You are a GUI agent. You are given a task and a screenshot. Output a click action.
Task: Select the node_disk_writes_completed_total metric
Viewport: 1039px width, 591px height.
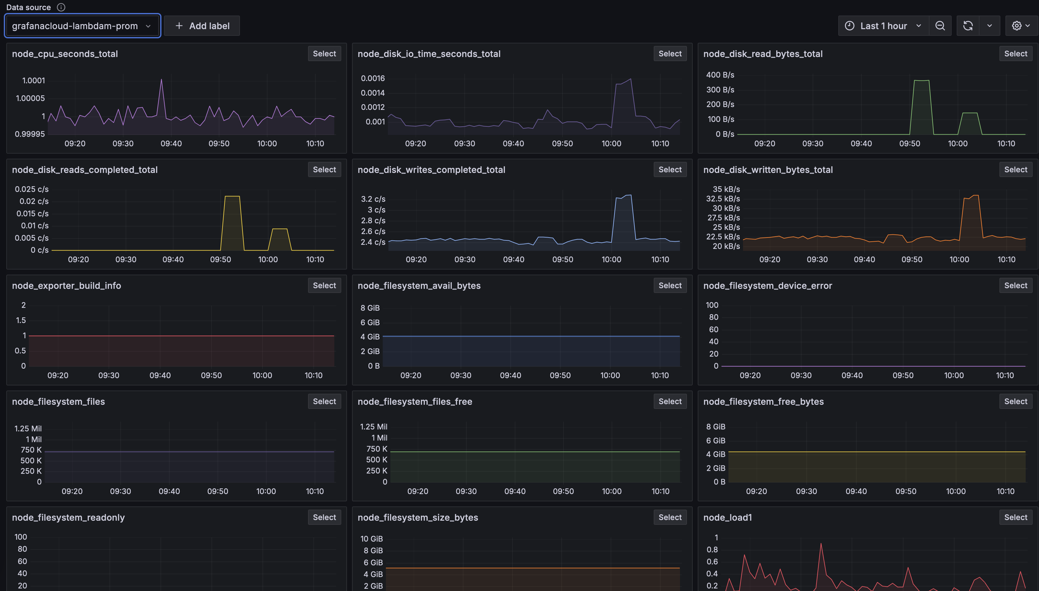point(670,170)
